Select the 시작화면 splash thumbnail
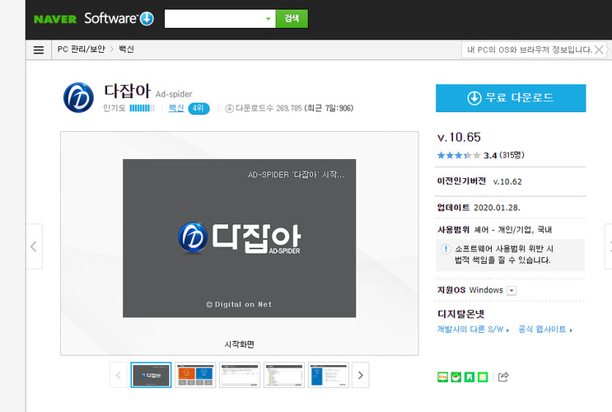 point(151,375)
